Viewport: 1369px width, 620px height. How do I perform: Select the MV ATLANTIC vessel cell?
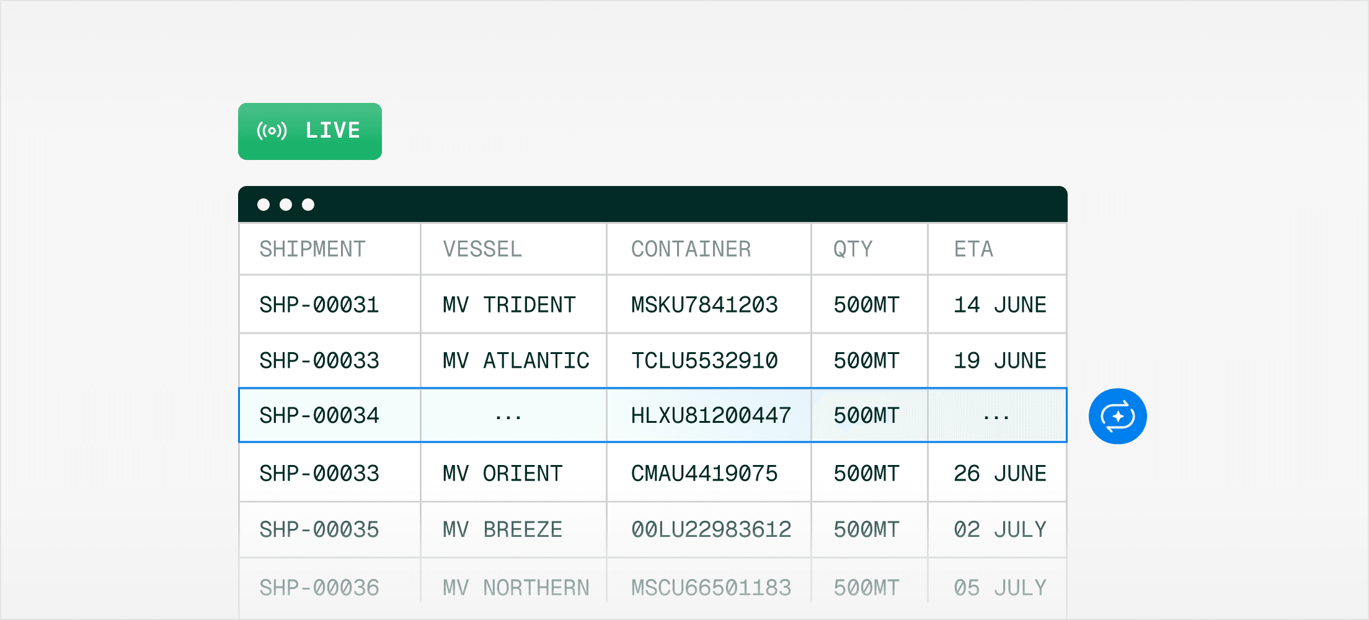[513, 360]
